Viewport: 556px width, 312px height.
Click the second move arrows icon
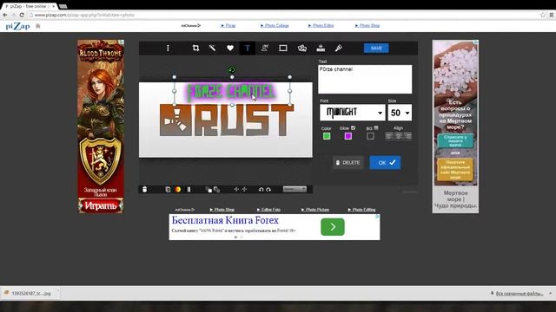pos(244,190)
